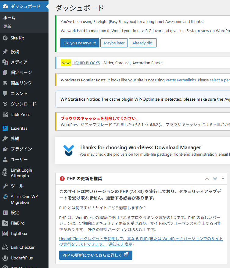Click the 'Maybe later' button
This screenshot has width=230, height=268.
114,43
